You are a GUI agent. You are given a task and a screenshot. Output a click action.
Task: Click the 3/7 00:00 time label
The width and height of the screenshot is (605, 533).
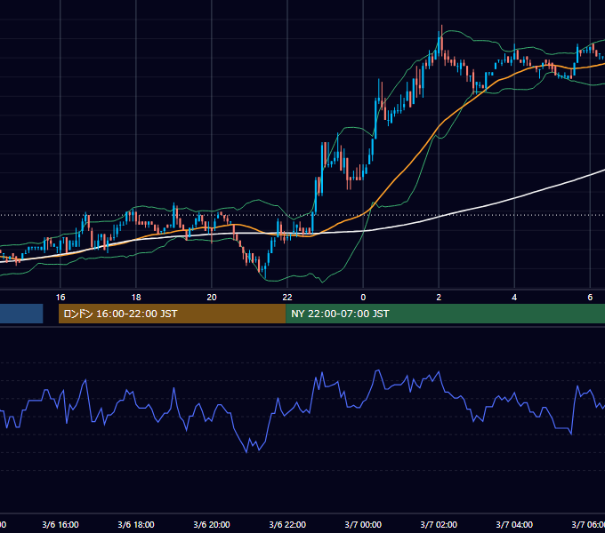(x=363, y=524)
